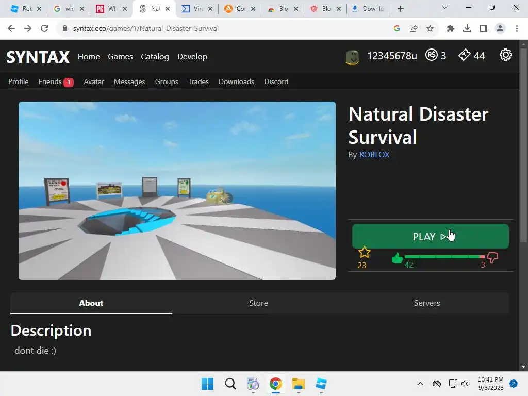The image size is (528, 396).
Task: Click the favorite star icon
Action: [x=364, y=252]
